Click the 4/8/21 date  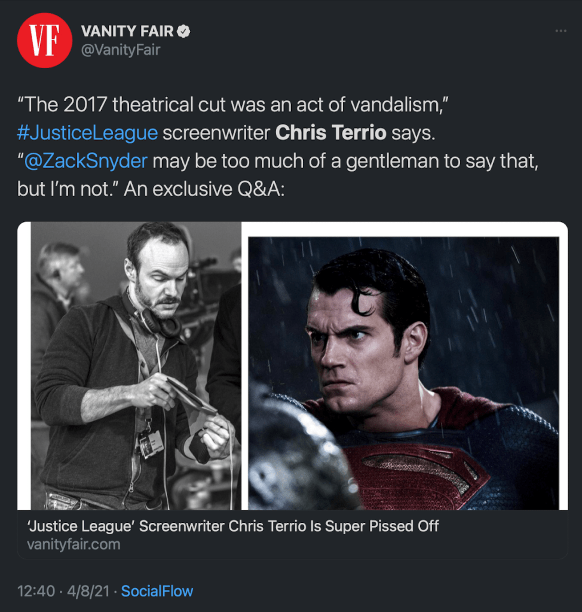coord(88,591)
